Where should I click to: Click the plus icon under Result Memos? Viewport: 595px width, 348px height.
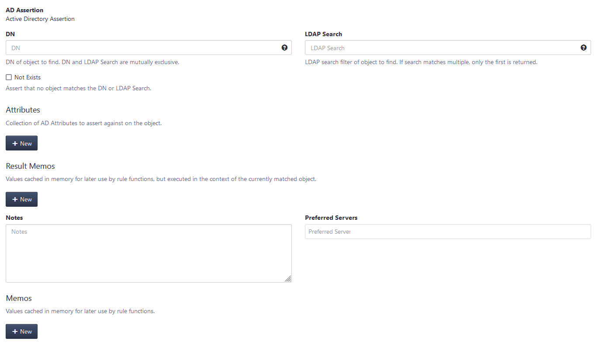click(x=15, y=199)
